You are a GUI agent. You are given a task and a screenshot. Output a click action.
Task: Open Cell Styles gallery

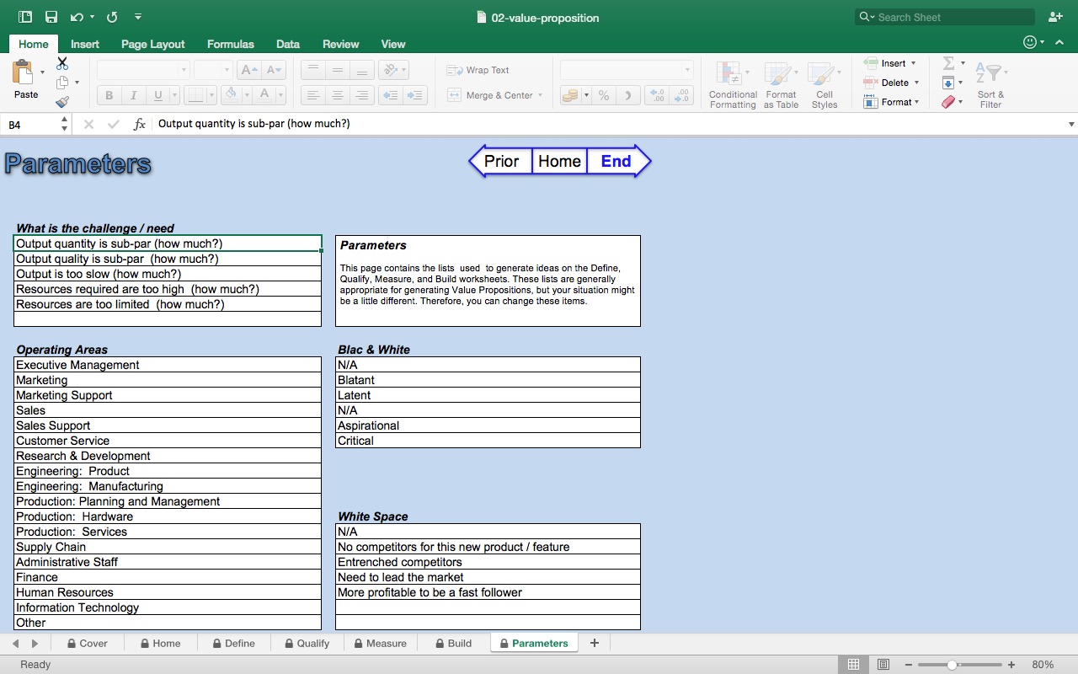824,84
